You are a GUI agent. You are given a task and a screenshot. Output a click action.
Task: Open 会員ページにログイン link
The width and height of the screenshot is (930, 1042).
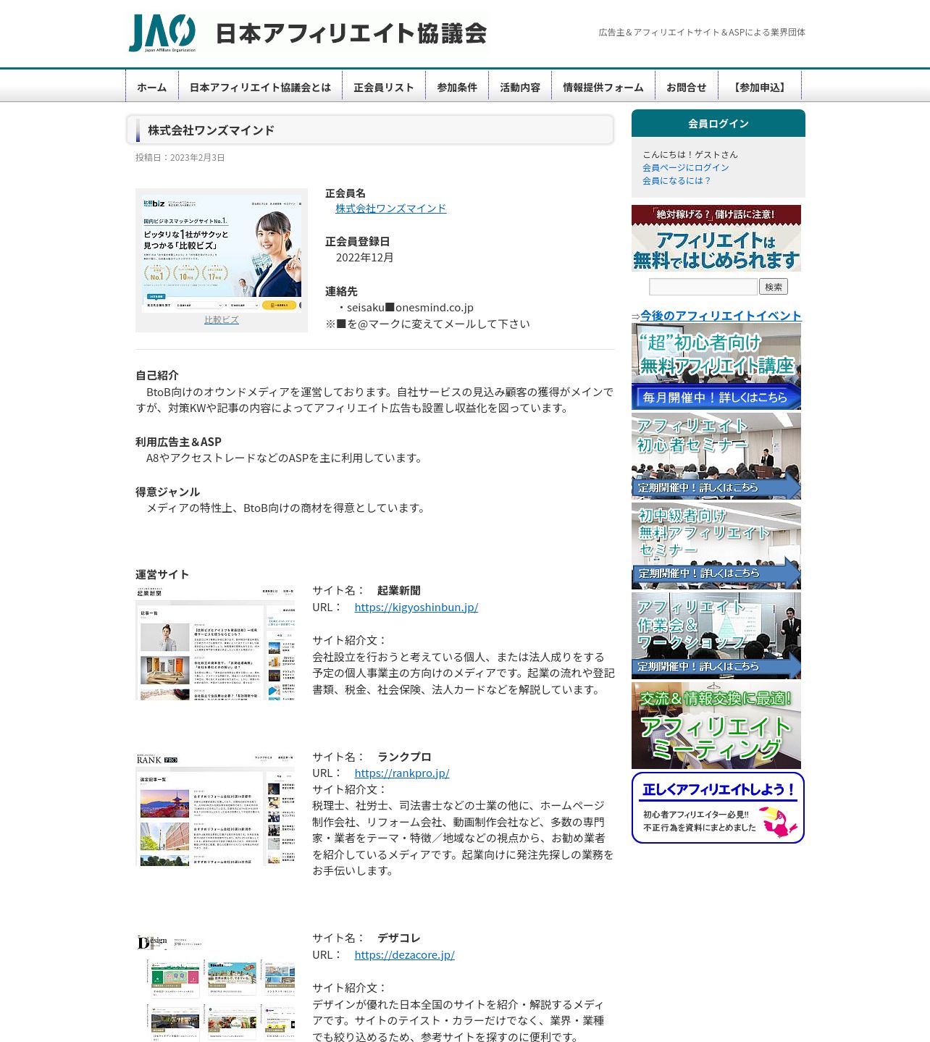click(x=686, y=167)
